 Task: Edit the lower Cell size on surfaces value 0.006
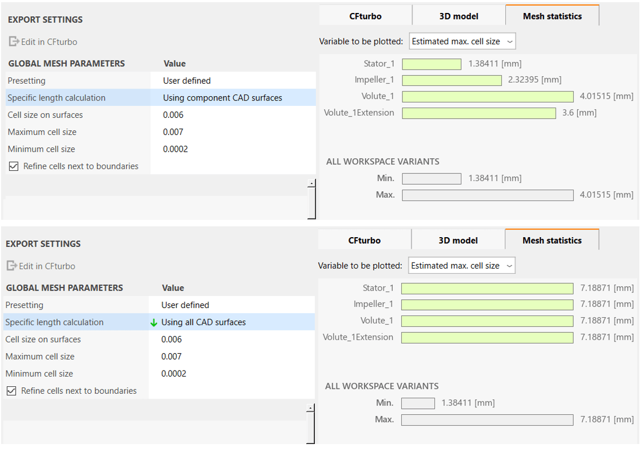click(x=232, y=340)
